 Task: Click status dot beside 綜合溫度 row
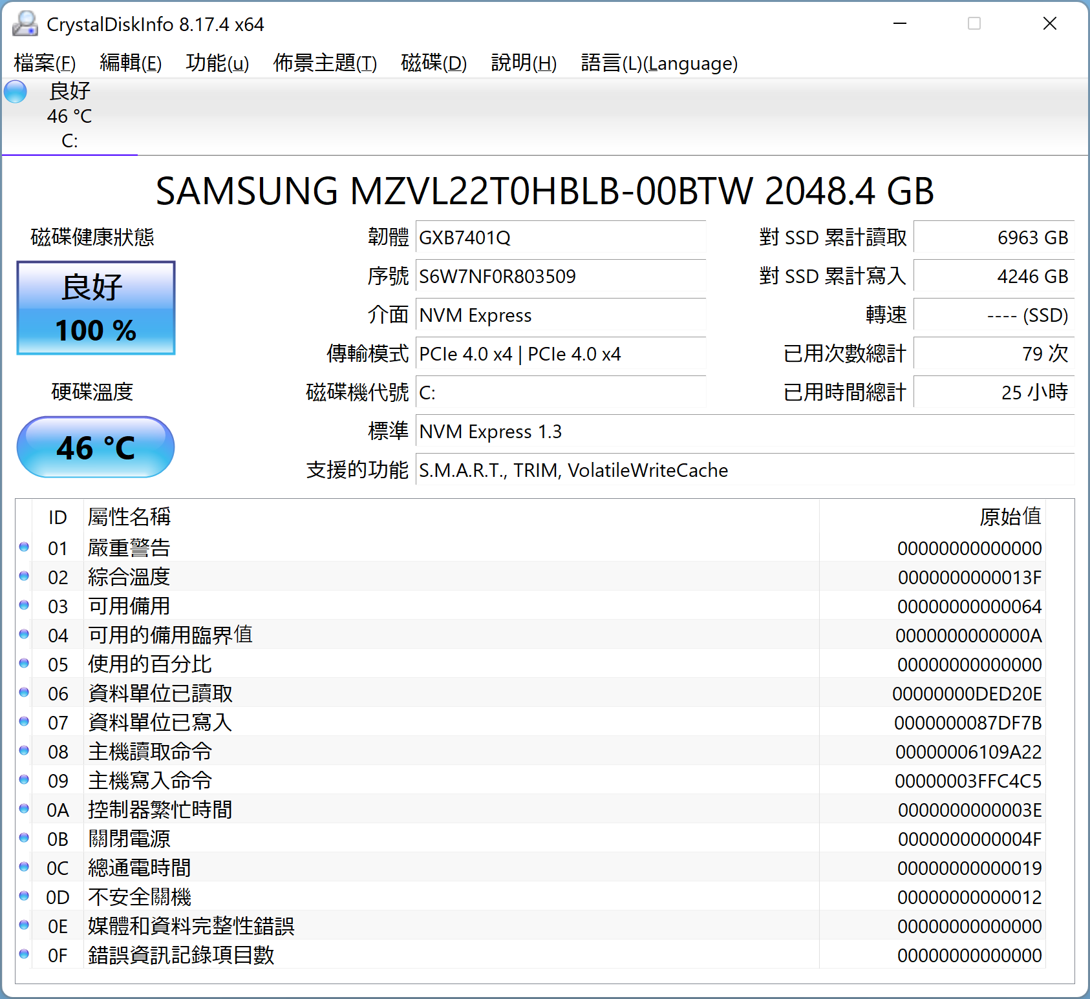click(x=25, y=576)
